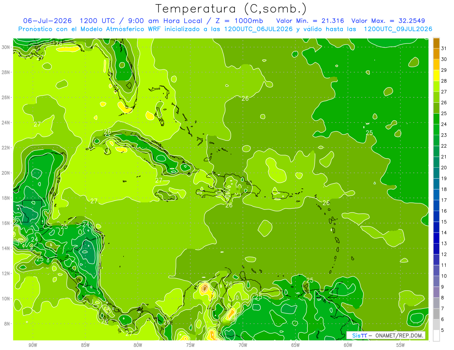The width and height of the screenshot is (454, 350).
Task: Click the '75W' longitude axis label
Action: 190,345
